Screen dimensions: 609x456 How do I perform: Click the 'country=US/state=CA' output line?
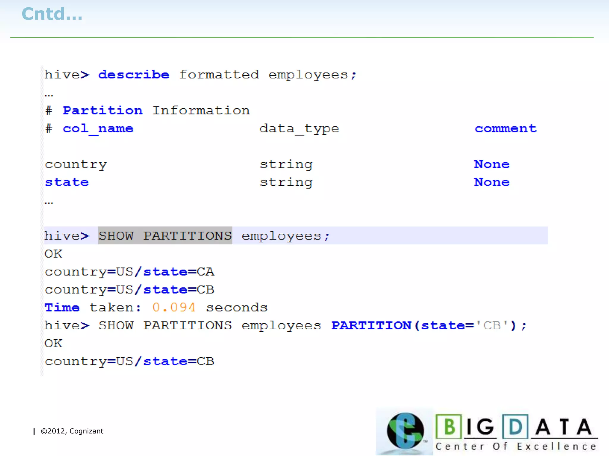pos(129,272)
